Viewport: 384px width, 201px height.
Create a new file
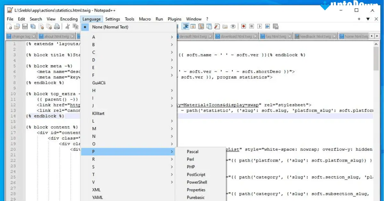point(10,26)
